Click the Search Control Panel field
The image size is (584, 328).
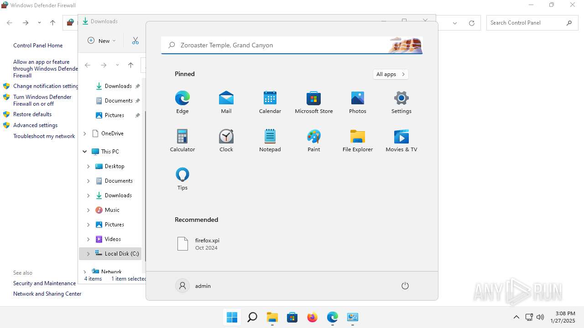pos(532,23)
